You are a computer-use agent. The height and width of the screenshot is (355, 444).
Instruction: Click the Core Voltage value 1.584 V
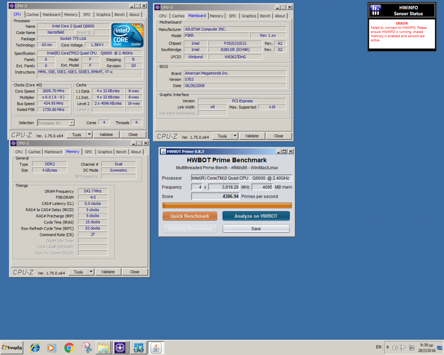click(97, 45)
